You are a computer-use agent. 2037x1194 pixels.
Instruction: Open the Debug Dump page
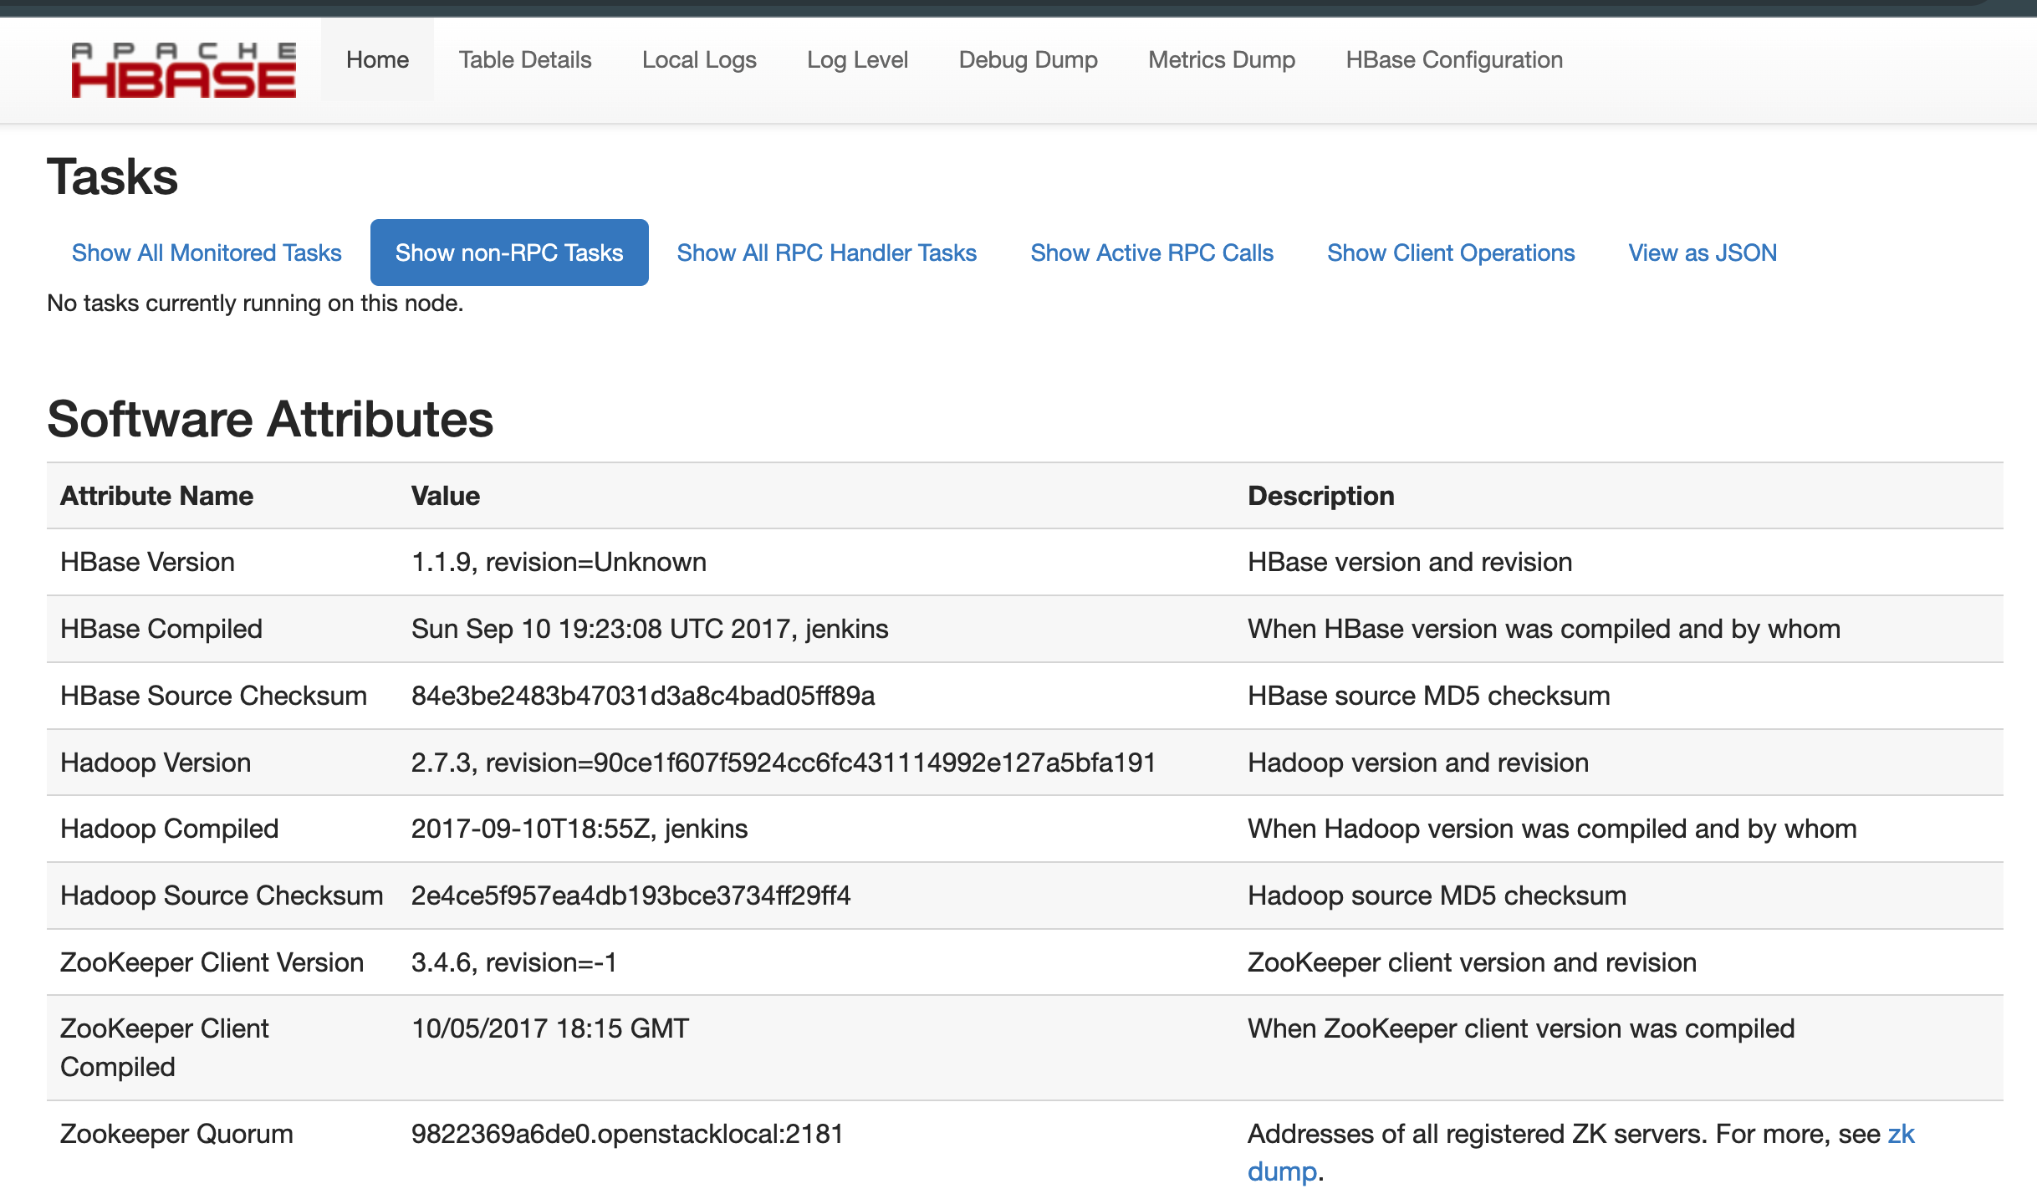(1028, 59)
